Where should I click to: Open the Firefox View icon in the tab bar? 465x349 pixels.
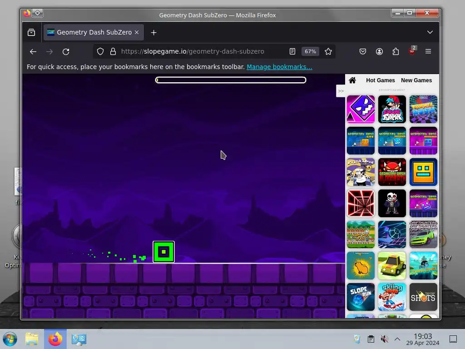tap(31, 32)
